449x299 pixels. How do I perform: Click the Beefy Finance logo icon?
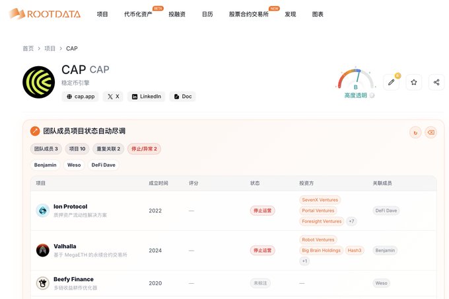(43, 283)
